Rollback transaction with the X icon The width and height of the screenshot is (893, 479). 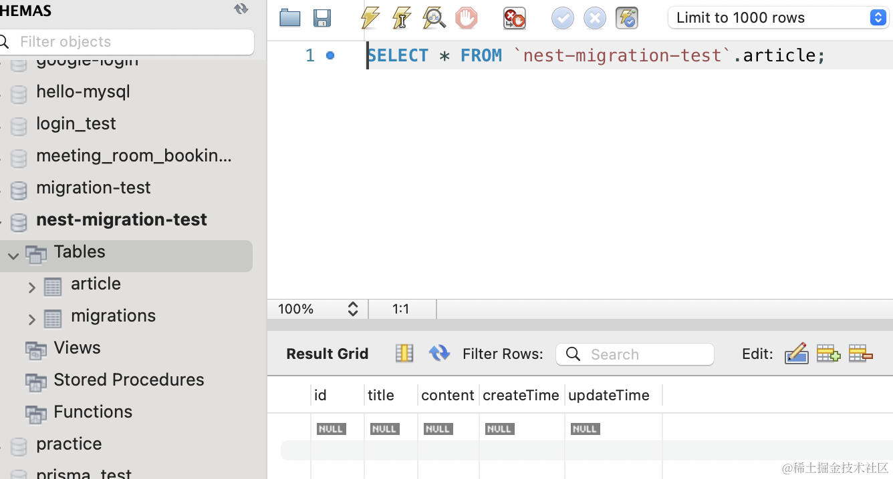click(594, 18)
